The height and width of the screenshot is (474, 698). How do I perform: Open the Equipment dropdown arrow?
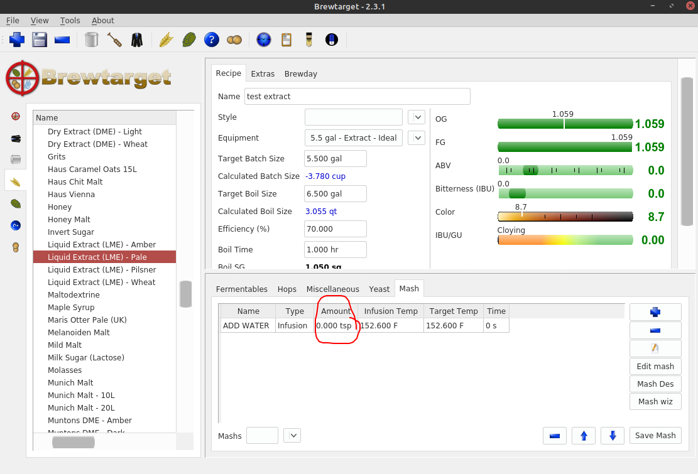coord(417,138)
